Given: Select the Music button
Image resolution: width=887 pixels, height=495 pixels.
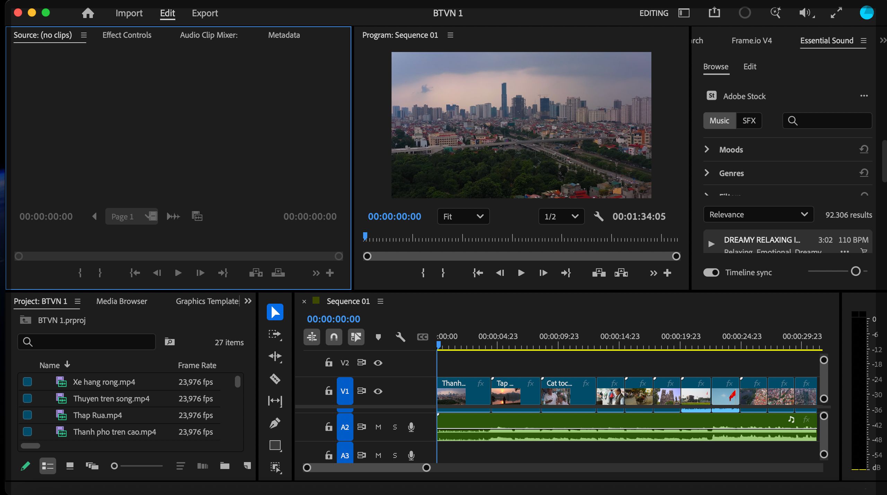Looking at the screenshot, I should (x=719, y=121).
